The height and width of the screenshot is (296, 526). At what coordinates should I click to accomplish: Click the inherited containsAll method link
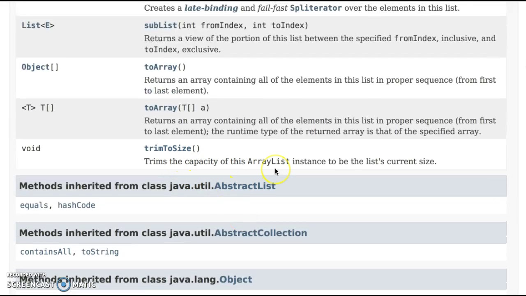[46, 252]
